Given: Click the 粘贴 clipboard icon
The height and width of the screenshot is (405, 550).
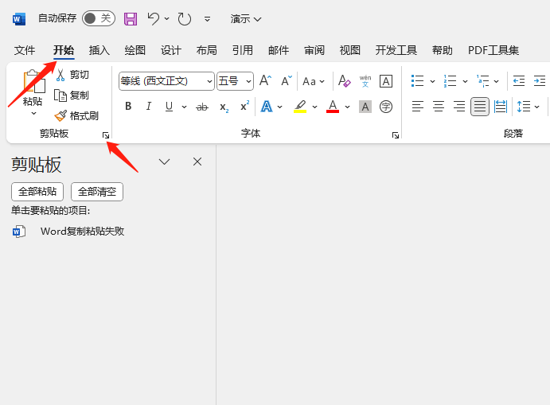Looking at the screenshot, I should pyautogui.click(x=34, y=81).
